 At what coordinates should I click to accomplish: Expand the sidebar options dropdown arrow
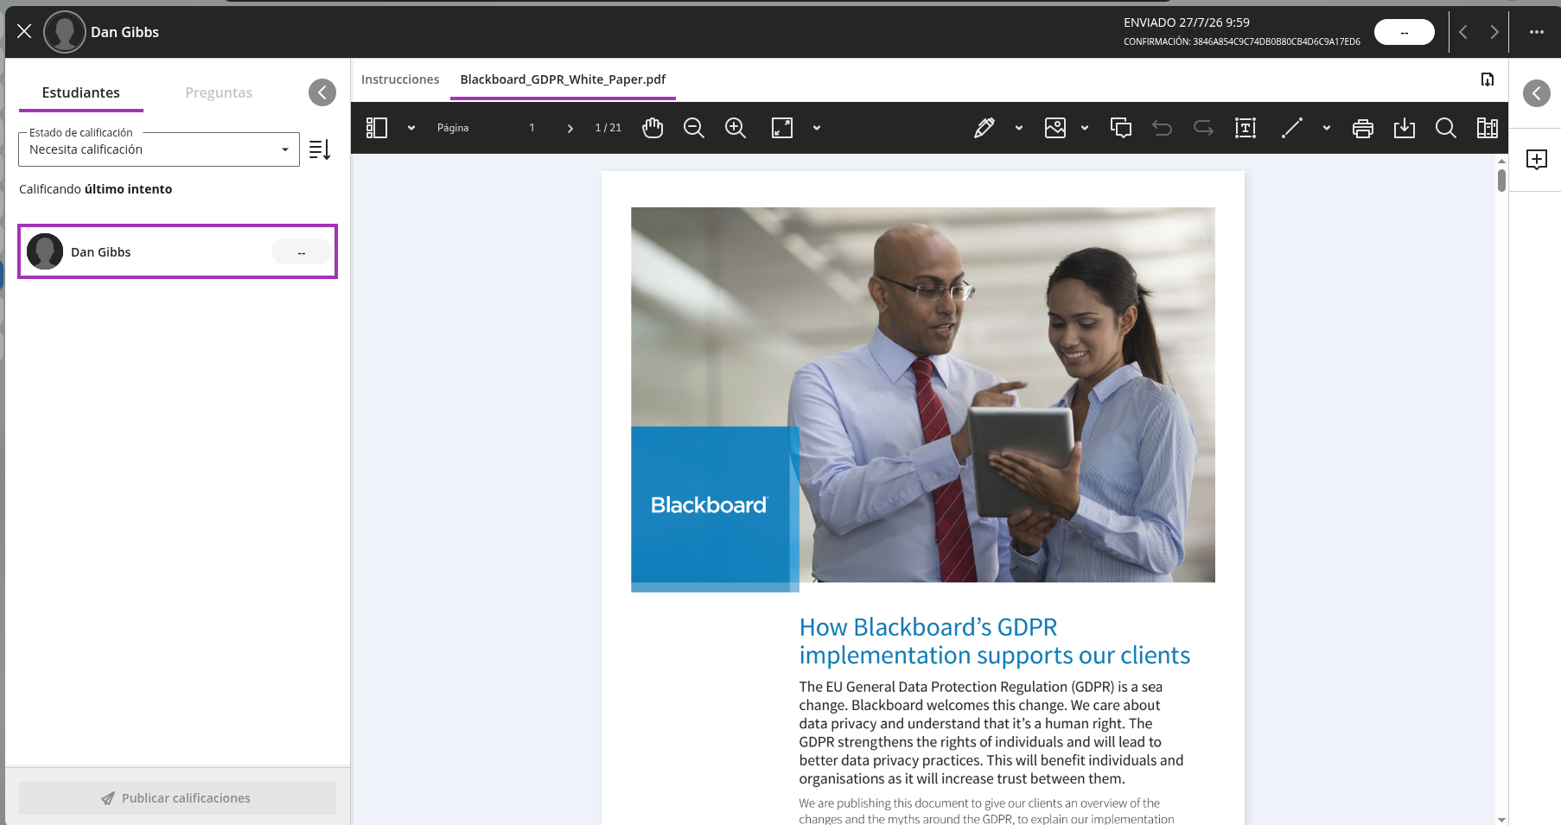411,128
